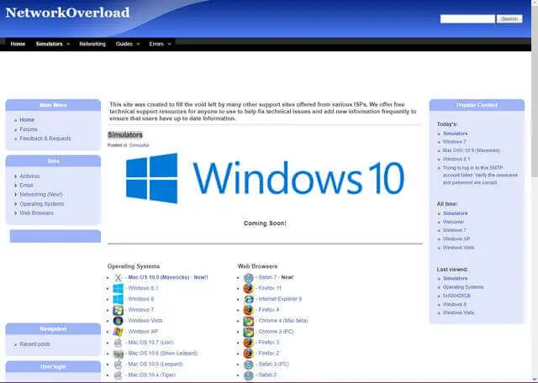This screenshot has height=383, width=538.
Task: Click the Mac OS 10.6 Snow Leopard icon
Action: pos(118,353)
